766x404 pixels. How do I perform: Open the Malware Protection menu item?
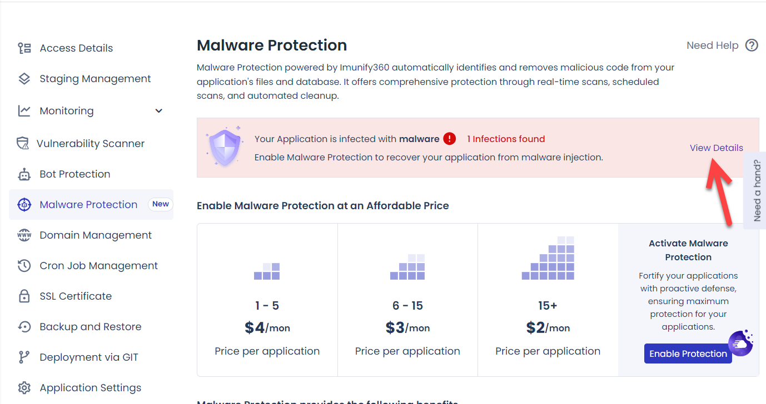tap(88, 205)
